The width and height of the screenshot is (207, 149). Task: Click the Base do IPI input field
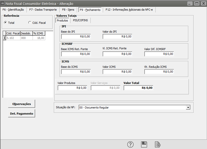coord(76,36)
